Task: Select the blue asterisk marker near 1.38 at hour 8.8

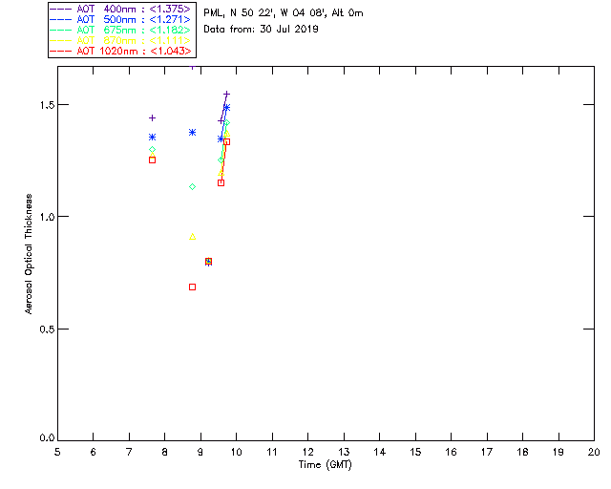Action: coord(192,133)
